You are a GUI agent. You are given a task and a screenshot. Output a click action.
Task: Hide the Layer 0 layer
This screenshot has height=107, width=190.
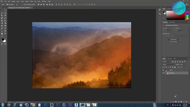163,70
